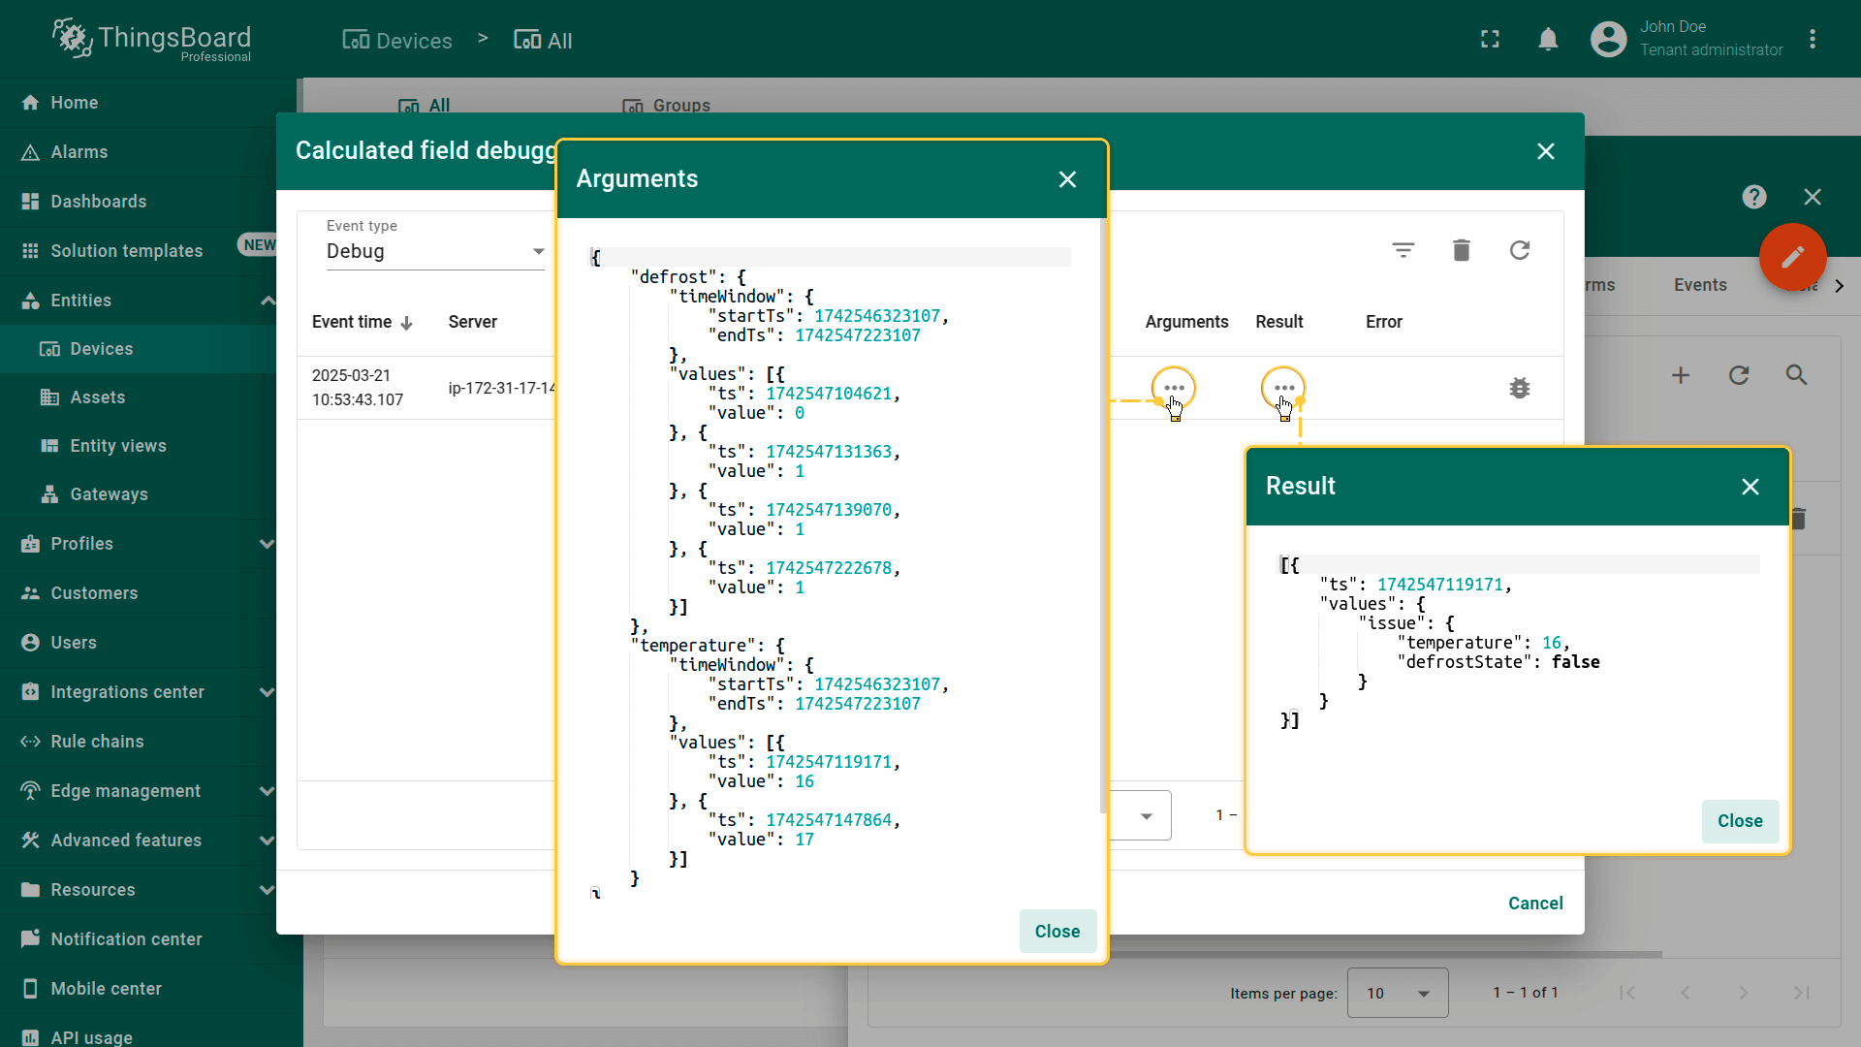Click Cancel in the debugging dialog
This screenshot has width=1861, height=1047.
1534,904
